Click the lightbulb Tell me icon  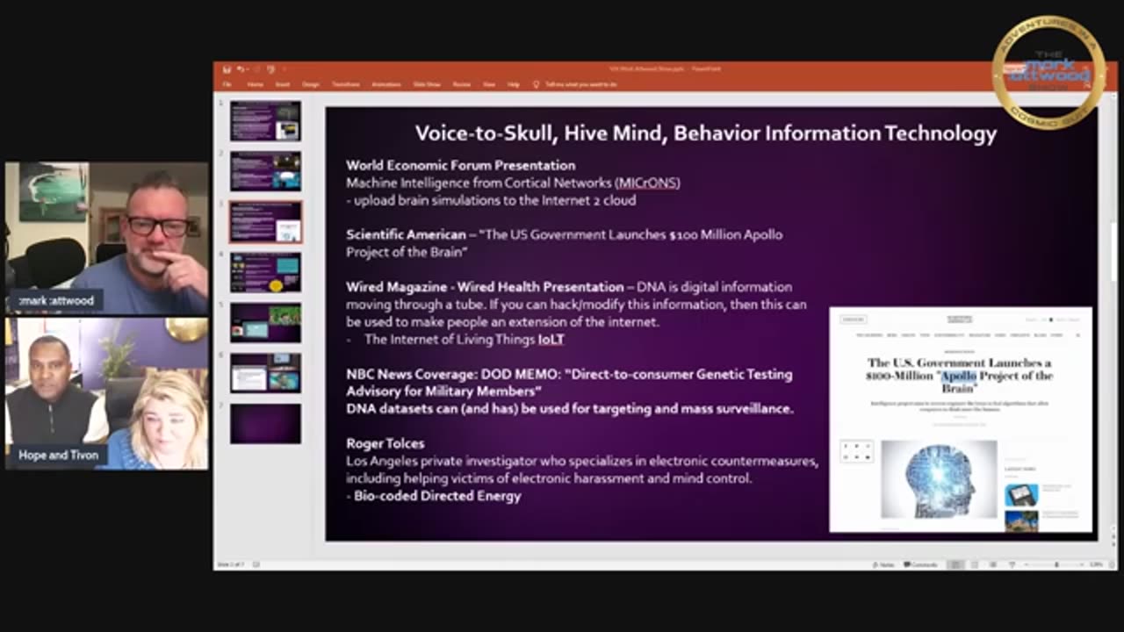pos(537,84)
